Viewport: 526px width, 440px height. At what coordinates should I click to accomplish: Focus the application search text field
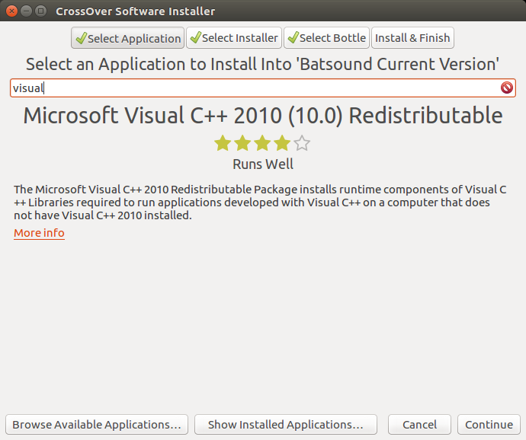click(x=252, y=88)
